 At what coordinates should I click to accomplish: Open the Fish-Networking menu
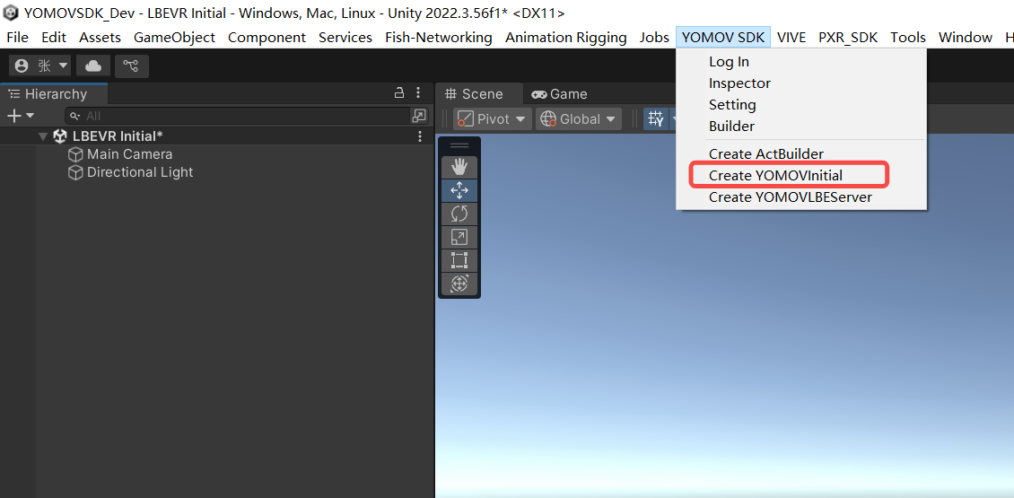click(439, 38)
